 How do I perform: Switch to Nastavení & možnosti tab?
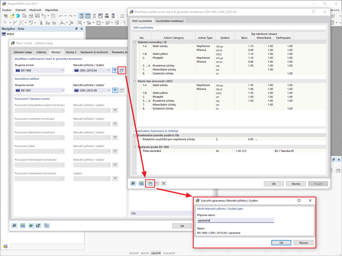click(x=94, y=52)
